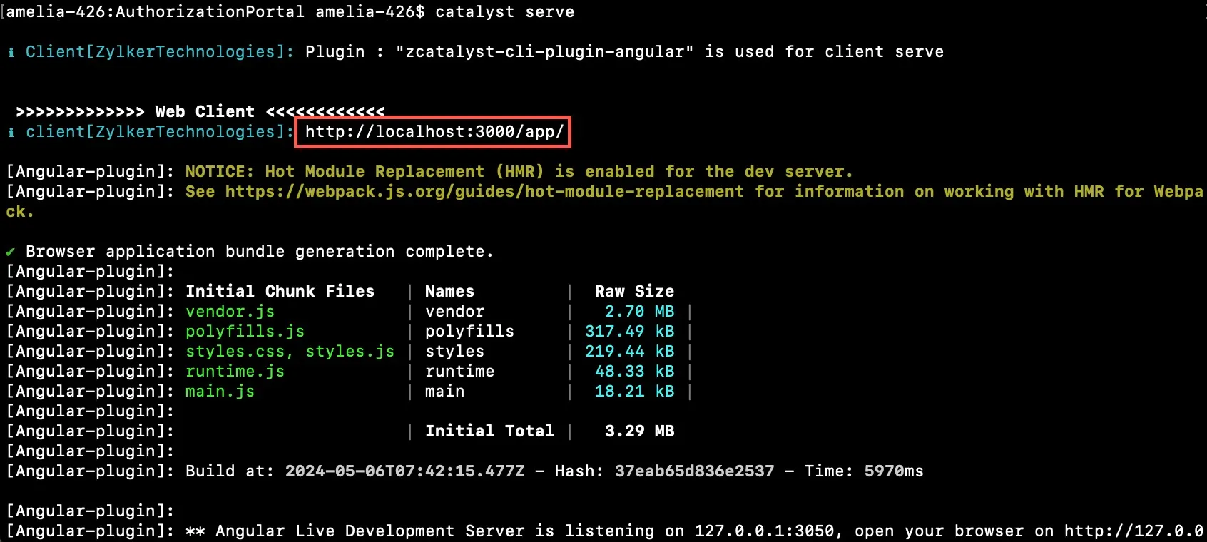The image size is (1207, 542).
Task: Click the Raw Size column header
Action: point(634,292)
